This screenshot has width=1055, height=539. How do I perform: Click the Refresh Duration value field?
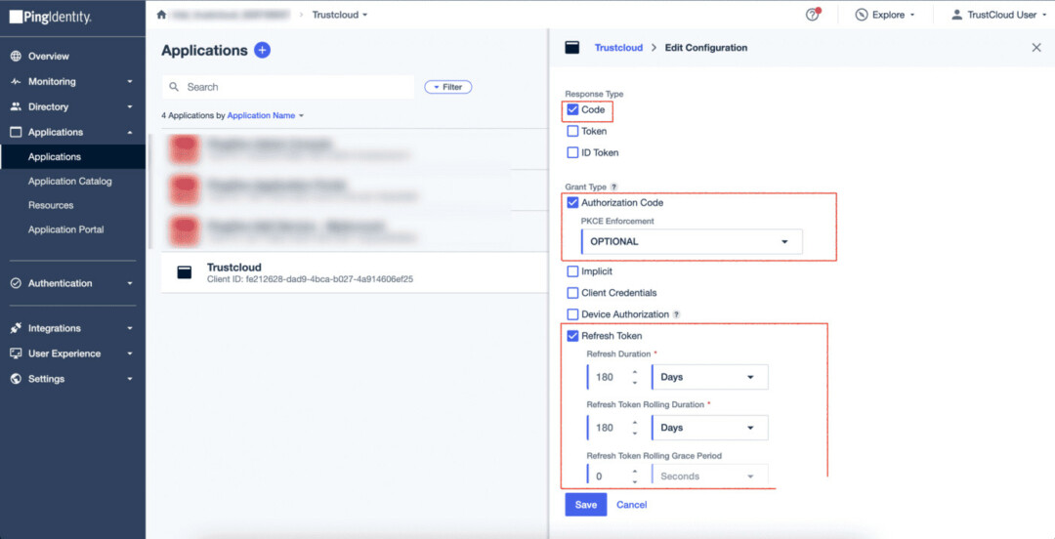(608, 377)
